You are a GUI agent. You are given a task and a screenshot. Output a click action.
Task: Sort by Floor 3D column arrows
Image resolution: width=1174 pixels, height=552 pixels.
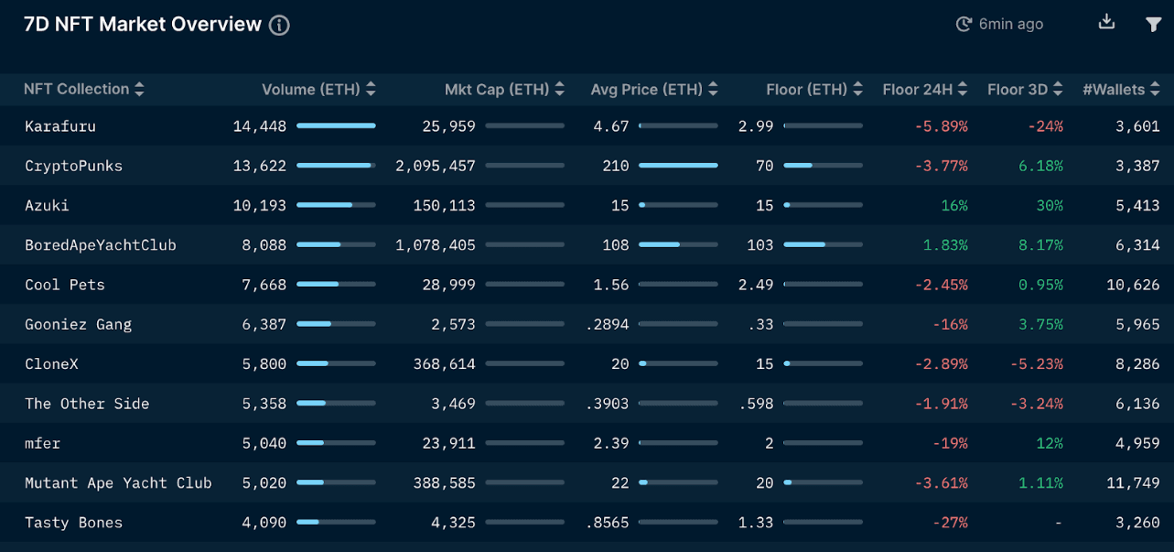tap(1058, 90)
